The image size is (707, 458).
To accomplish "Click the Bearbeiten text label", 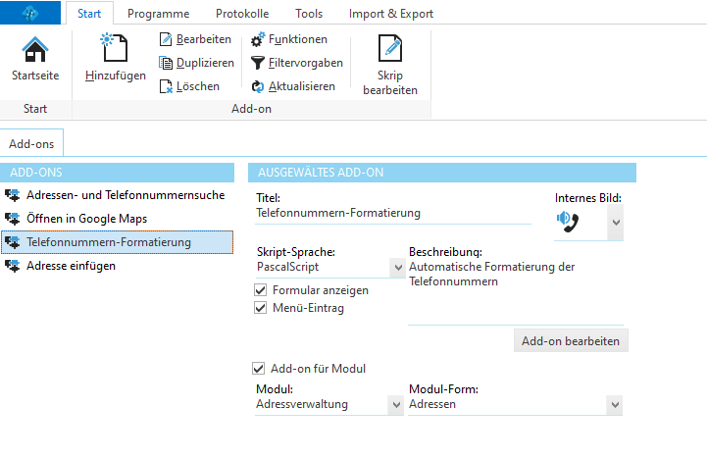I will 204,39.
